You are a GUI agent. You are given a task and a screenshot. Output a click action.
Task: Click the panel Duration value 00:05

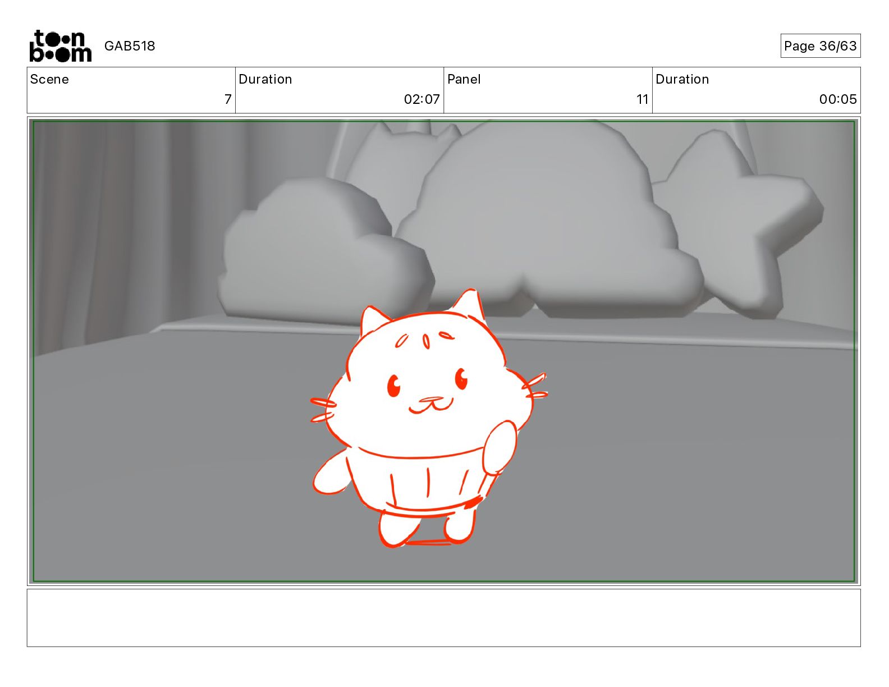click(x=838, y=99)
